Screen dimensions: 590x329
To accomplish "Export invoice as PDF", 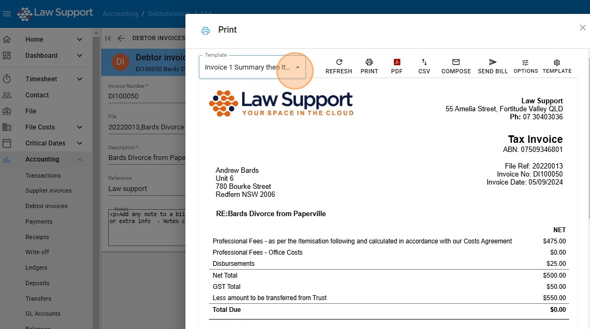I will click(397, 66).
